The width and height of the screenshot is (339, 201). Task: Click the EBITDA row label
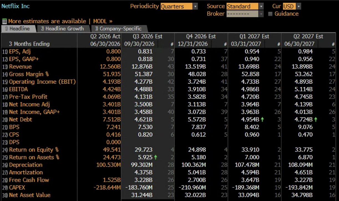18,89
